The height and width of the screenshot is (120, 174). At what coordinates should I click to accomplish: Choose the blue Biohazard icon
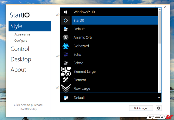pos(66,46)
